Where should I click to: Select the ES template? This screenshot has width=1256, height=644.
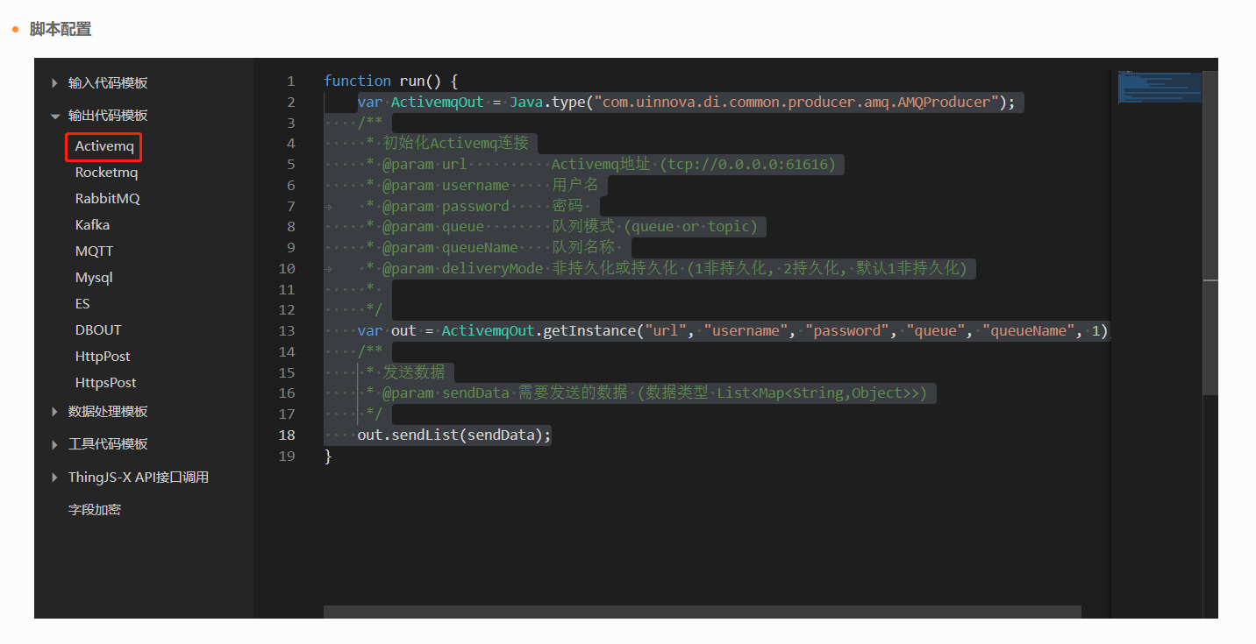coord(82,304)
